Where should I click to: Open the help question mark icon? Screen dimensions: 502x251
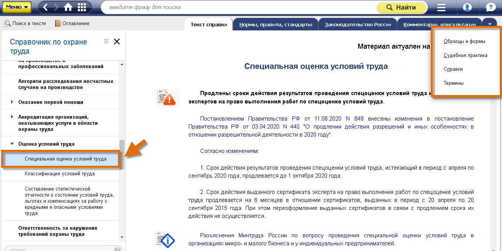click(491, 8)
